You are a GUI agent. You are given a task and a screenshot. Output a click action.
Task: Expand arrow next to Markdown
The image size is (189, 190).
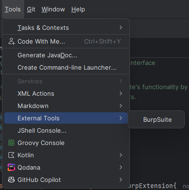coord(120,106)
